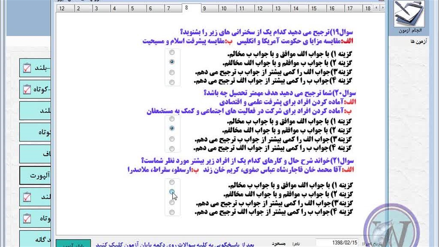This screenshot has height=247, width=439.
Task: Click the checkmark icon on first بلند button
Action: 27,68
